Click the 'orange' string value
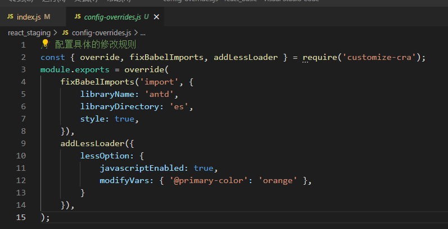 point(278,180)
